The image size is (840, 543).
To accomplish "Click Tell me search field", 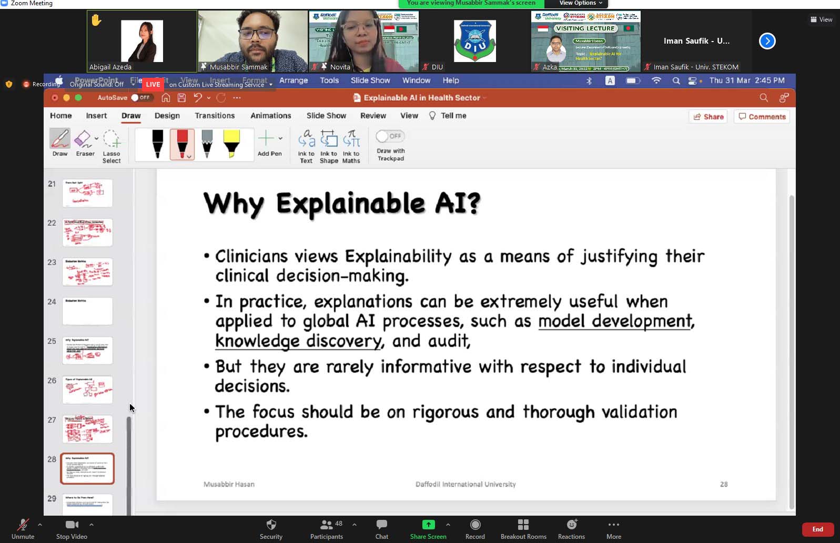I will [448, 116].
